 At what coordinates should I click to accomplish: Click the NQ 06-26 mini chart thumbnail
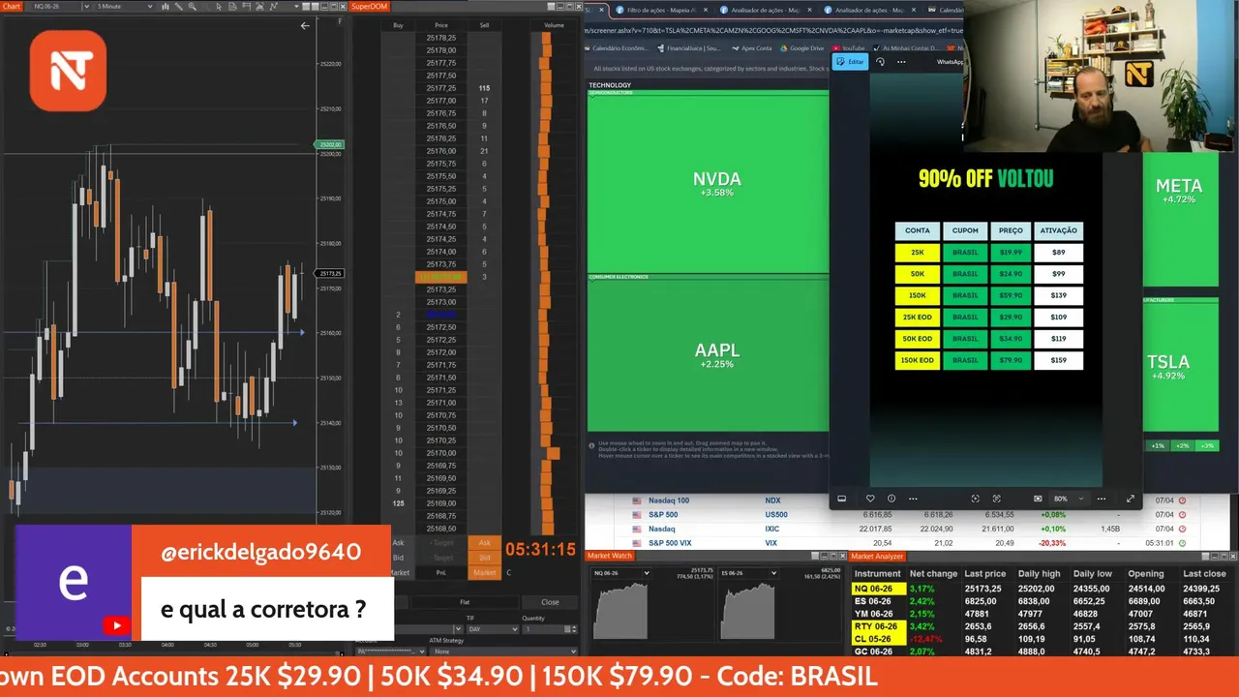coord(620,611)
